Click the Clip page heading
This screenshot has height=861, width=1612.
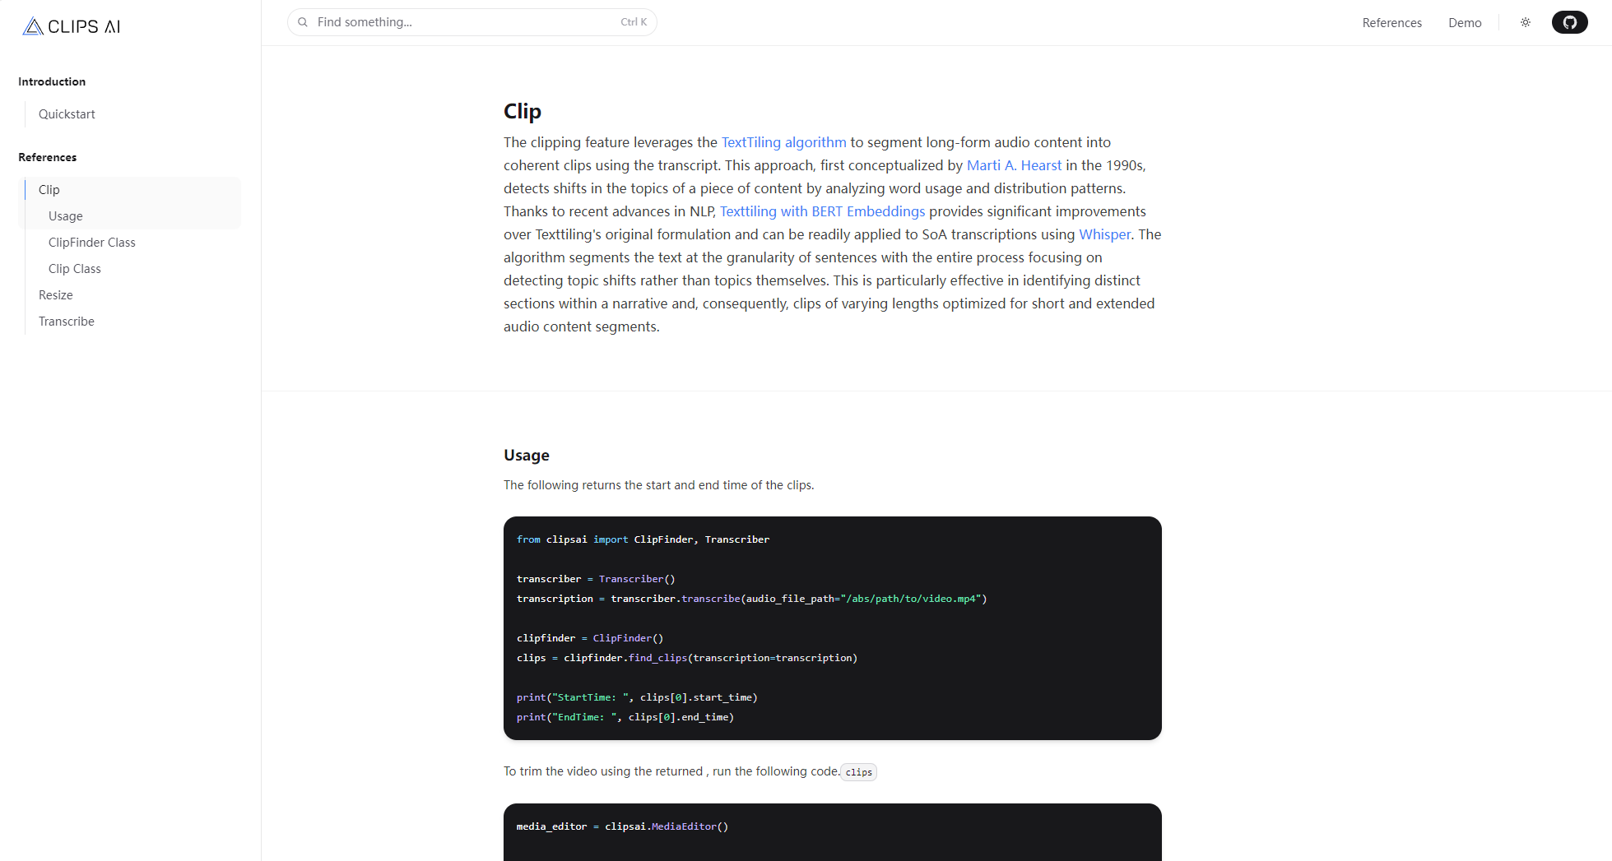click(523, 111)
